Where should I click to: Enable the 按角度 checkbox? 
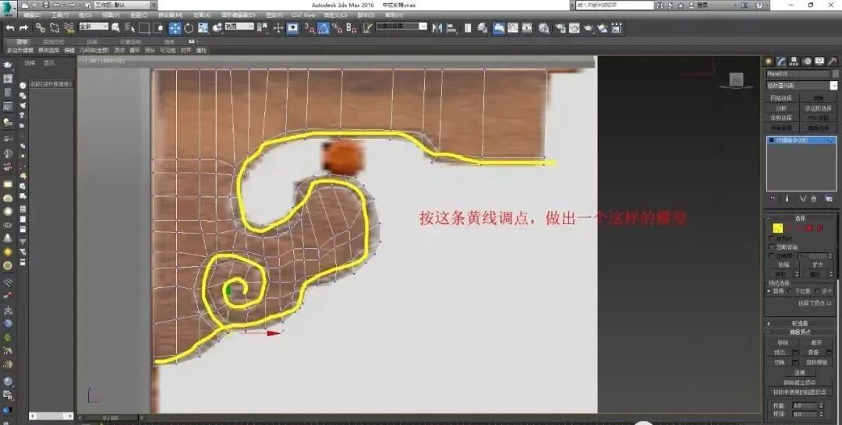pos(772,256)
